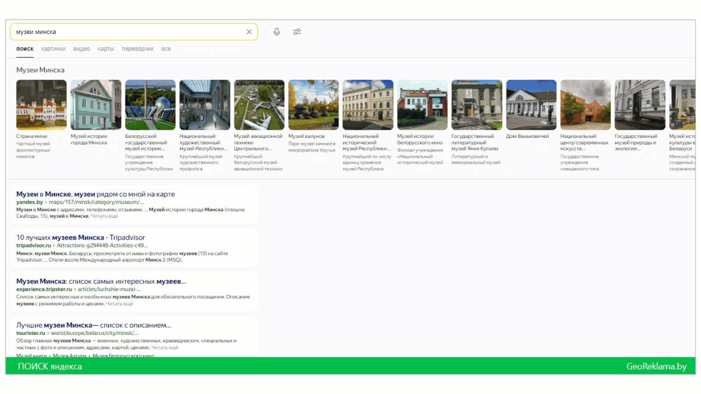Open Национальный центр современных искусств thumbnail

[x=585, y=105]
